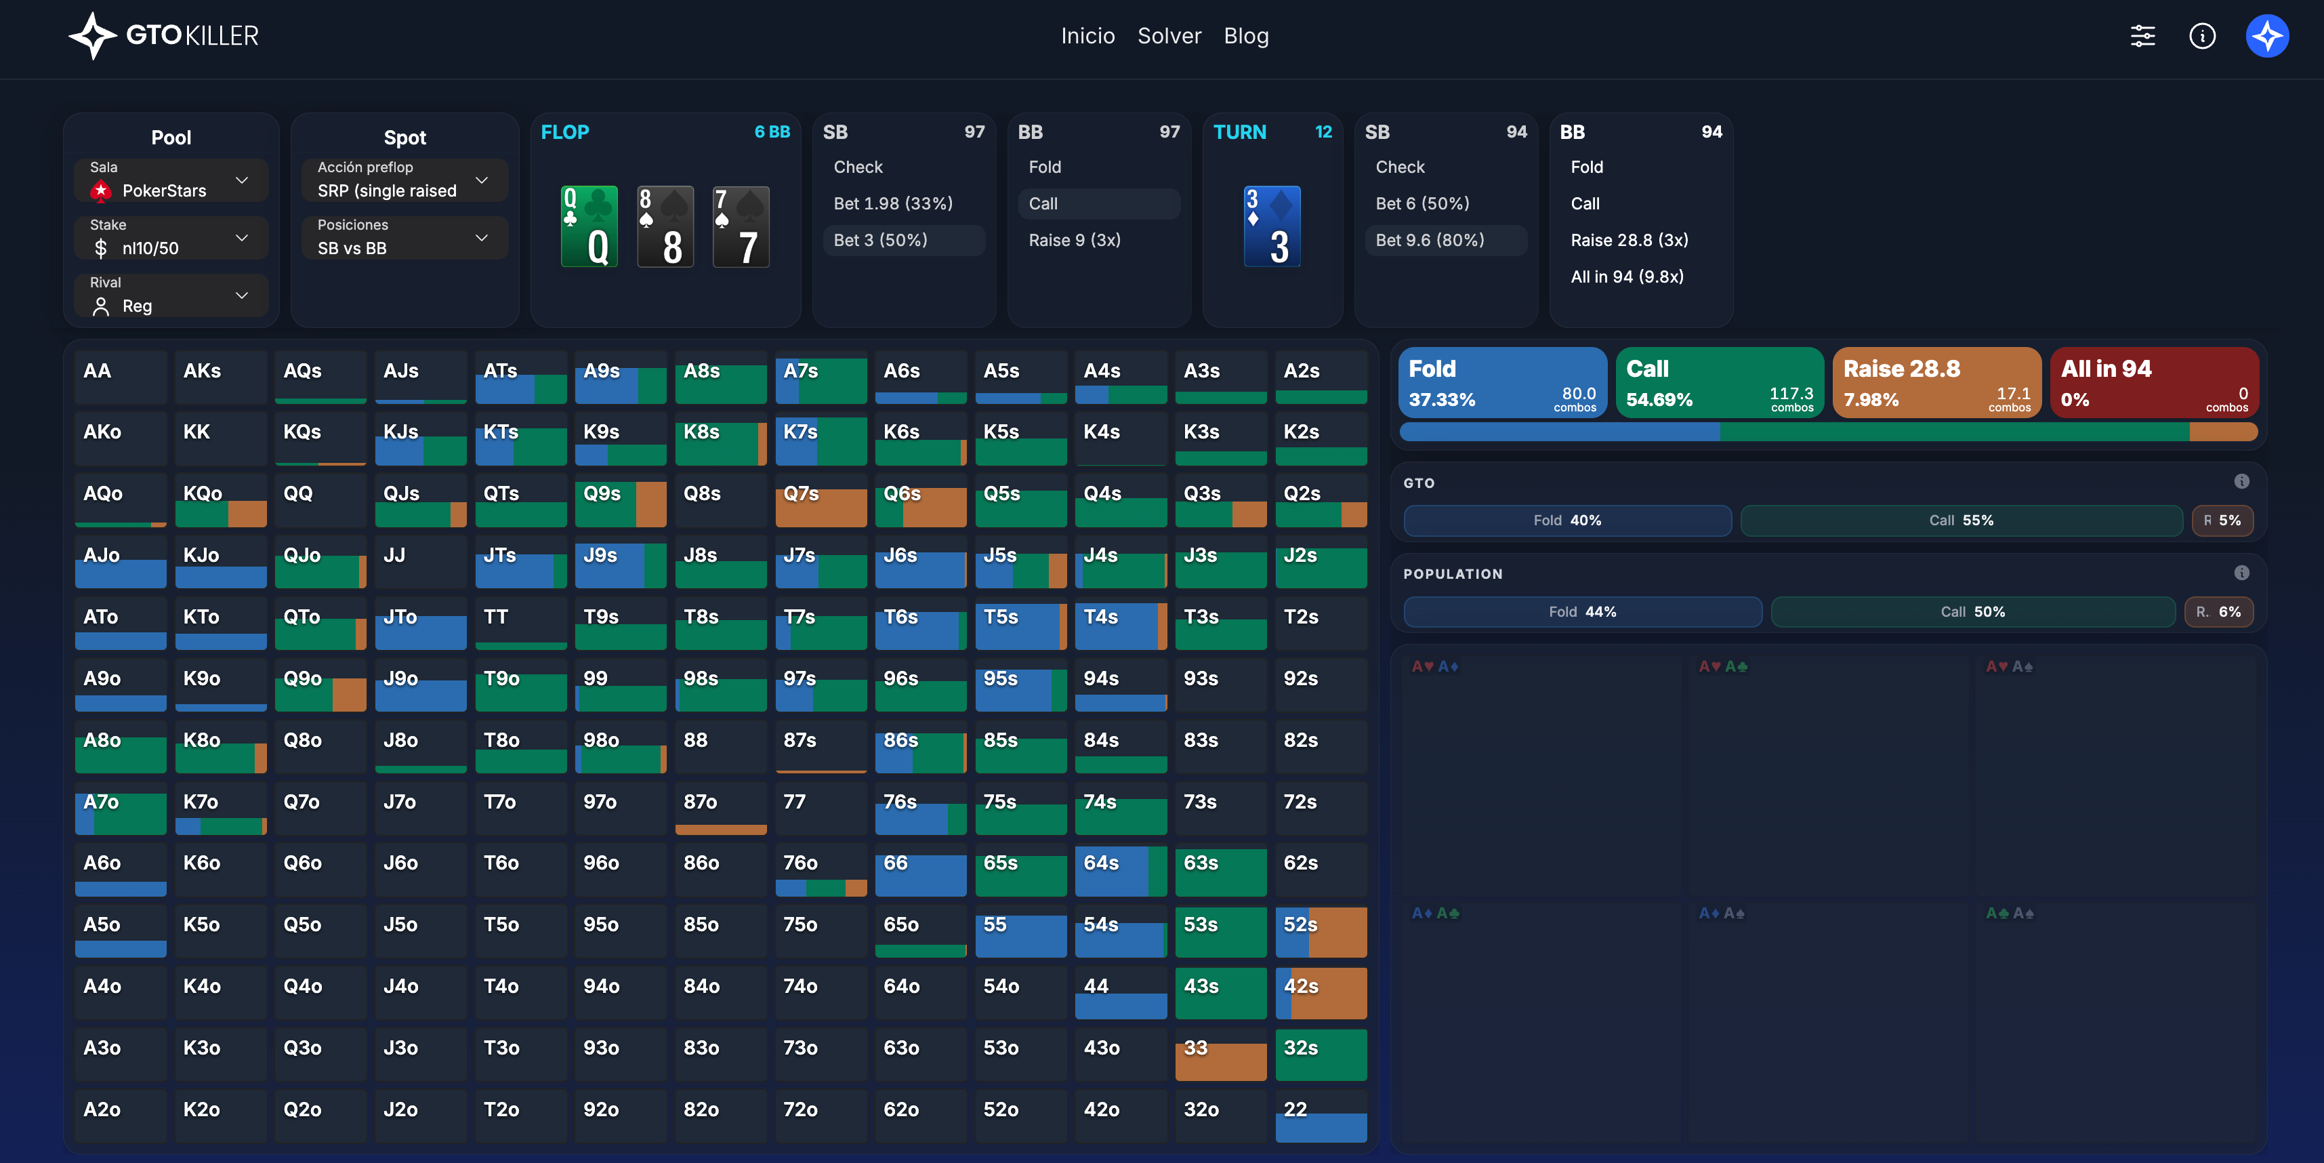Click the GTO Killer logo
This screenshot has height=1163, width=2324.
pyautogui.click(x=163, y=35)
